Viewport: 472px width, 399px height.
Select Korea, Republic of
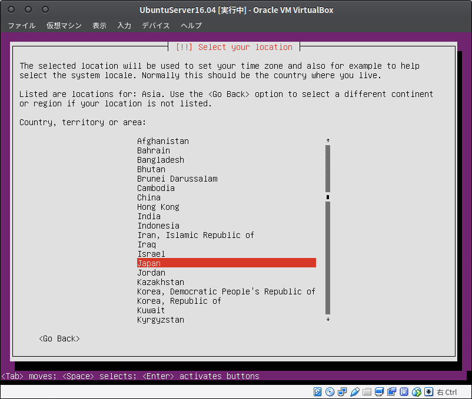click(227, 301)
